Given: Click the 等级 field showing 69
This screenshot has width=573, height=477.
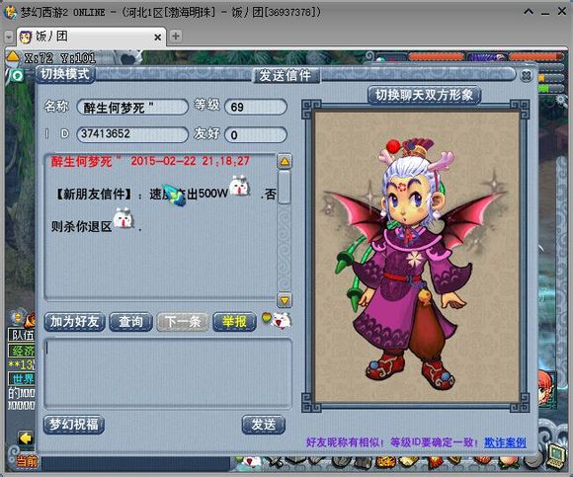Looking at the screenshot, I should click(256, 108).
